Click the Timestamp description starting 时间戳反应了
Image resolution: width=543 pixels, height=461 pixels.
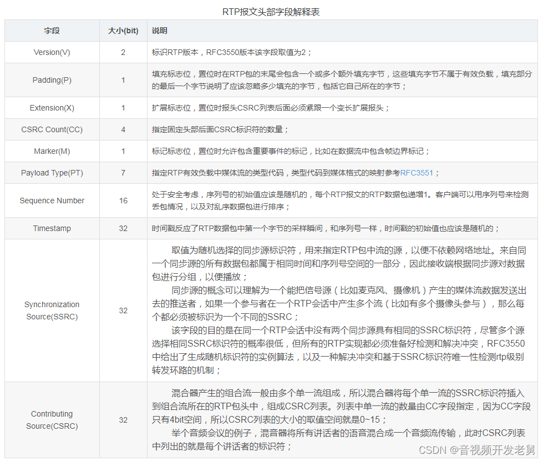tap(326, 228)
